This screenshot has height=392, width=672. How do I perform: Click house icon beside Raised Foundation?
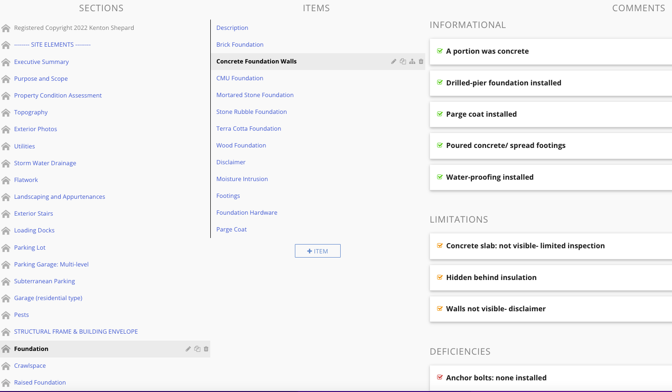(x=6, y=383)
